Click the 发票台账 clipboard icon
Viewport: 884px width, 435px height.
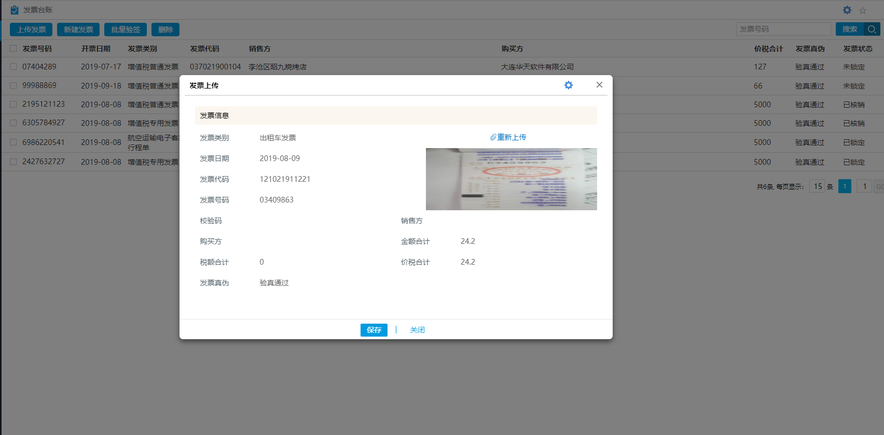[15, 10]
